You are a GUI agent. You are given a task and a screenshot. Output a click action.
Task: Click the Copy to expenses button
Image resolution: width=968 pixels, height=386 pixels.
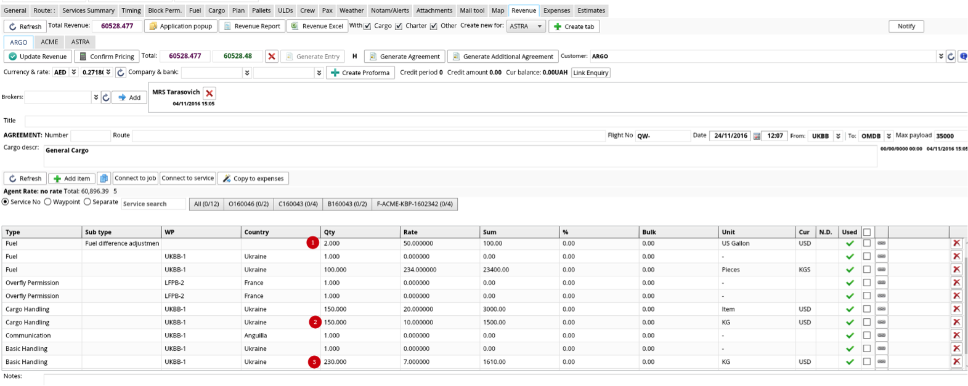[253, 179]
